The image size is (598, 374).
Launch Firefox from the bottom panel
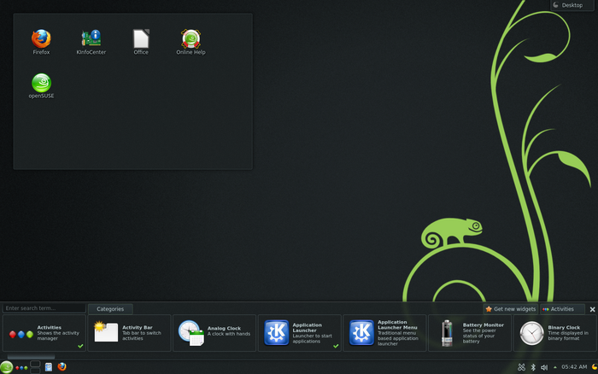tap(62, 367)
